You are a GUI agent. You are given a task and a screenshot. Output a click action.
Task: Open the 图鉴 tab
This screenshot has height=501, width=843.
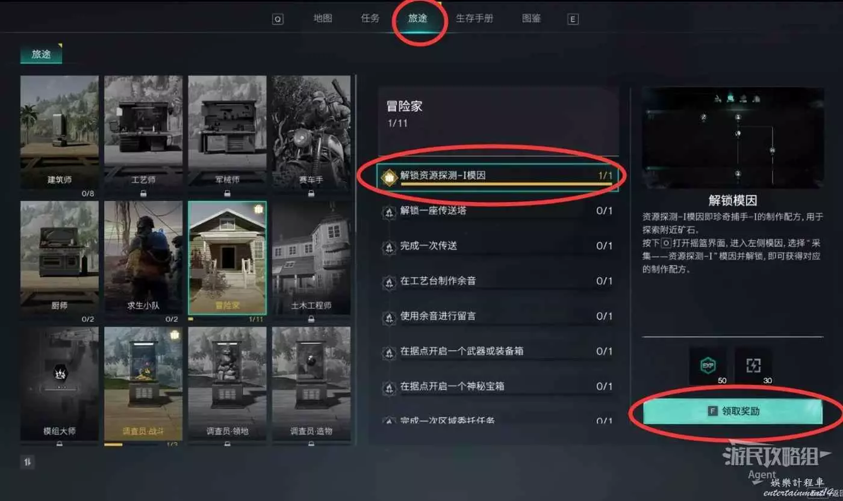(x=531, y=18)
